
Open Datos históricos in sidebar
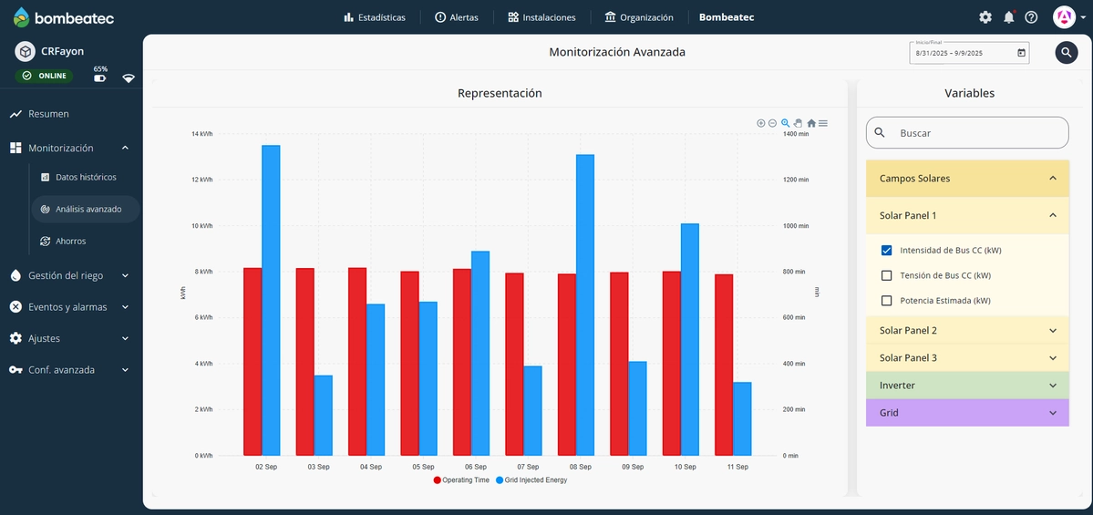coord(86,177)
